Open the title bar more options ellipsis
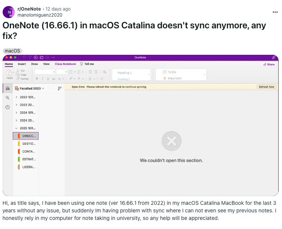This screenshot has width=282, height=229. pos(53,57)
